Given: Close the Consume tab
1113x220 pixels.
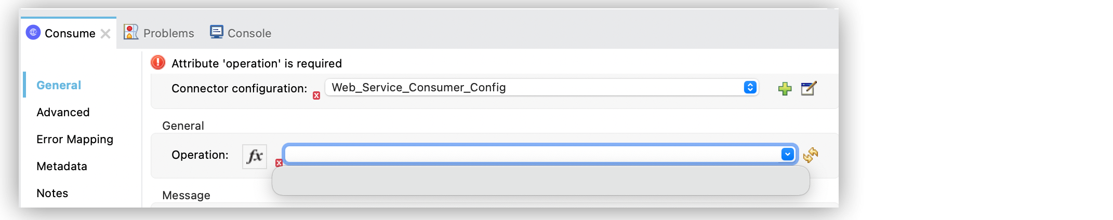Looking at the screenshot, I should click(105, 34).
